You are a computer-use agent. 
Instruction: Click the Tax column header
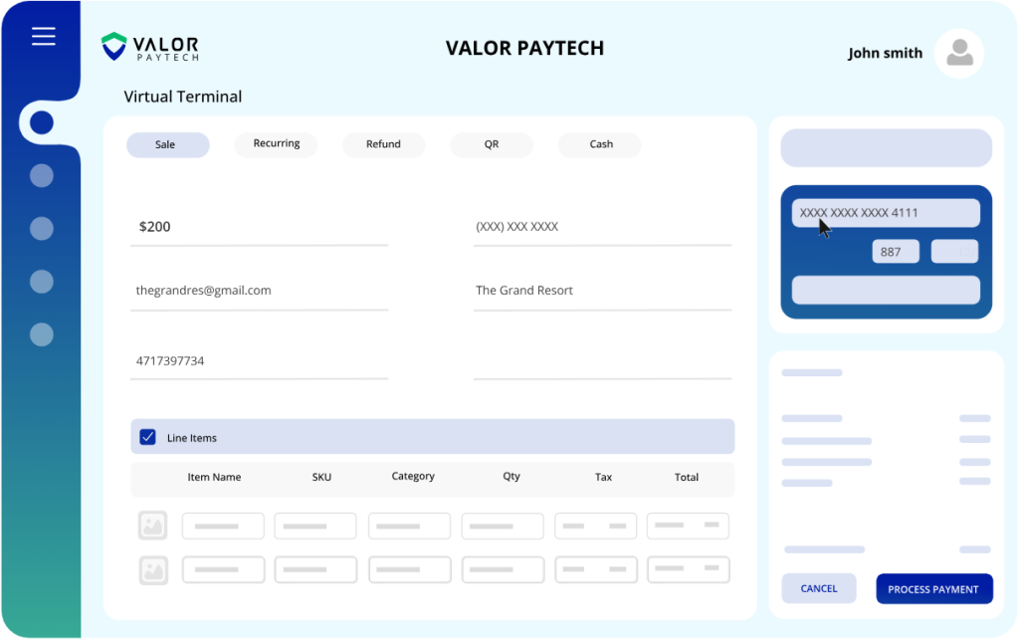click(603, 477)
